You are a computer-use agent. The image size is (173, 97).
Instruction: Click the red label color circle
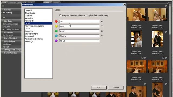click(56, 21)
